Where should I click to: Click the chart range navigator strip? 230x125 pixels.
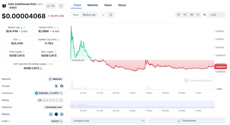click(142, 104)
